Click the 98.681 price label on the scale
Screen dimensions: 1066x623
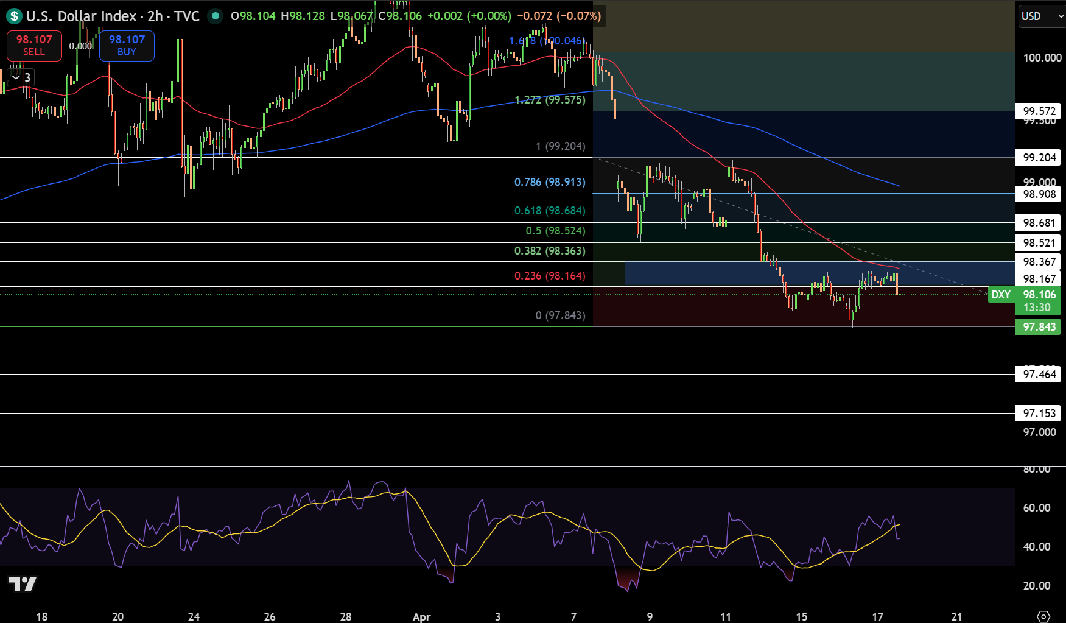[1039, 223]
